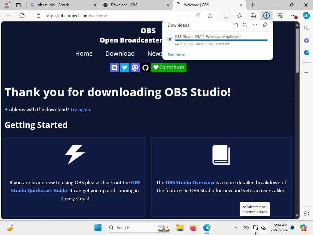The height and width of the screenshot is (235, 313).
Task: Open more options in Downloads panel
Action: (x=255, y=25)
